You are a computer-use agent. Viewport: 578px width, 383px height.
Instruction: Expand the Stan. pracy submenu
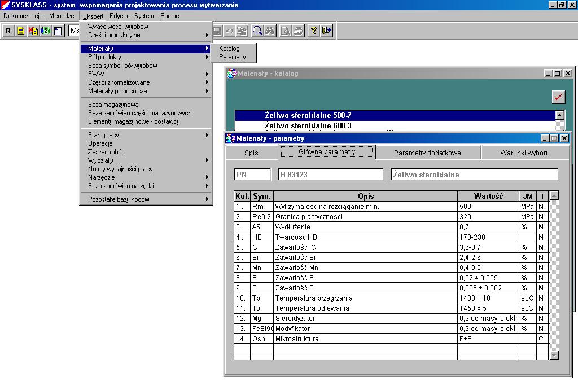point(146,135)
